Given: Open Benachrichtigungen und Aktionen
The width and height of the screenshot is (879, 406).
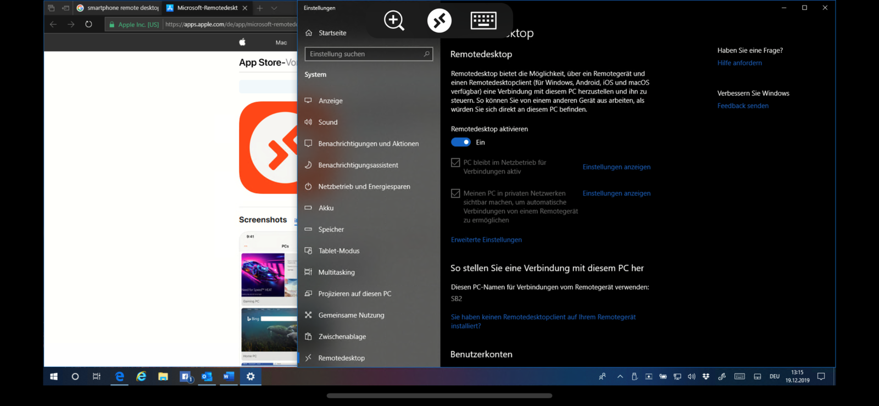Looking at the screenshot, I should [368, 143].
